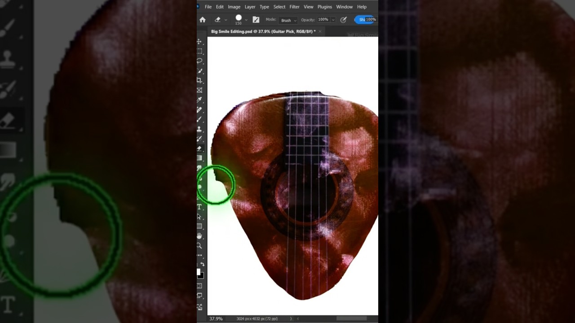This screenshot has height=323, width=575.
Task: Select the Rectangular Marquee tool
Action: pyautogui.click(x=199, y=51)
